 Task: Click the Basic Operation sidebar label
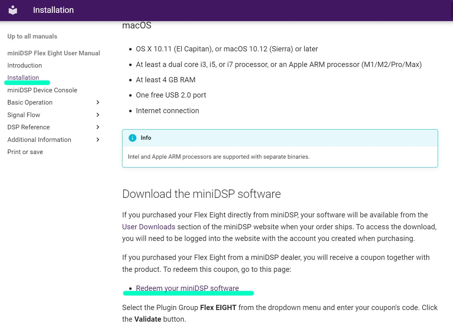pyautogui.click(x=30, y=102)
